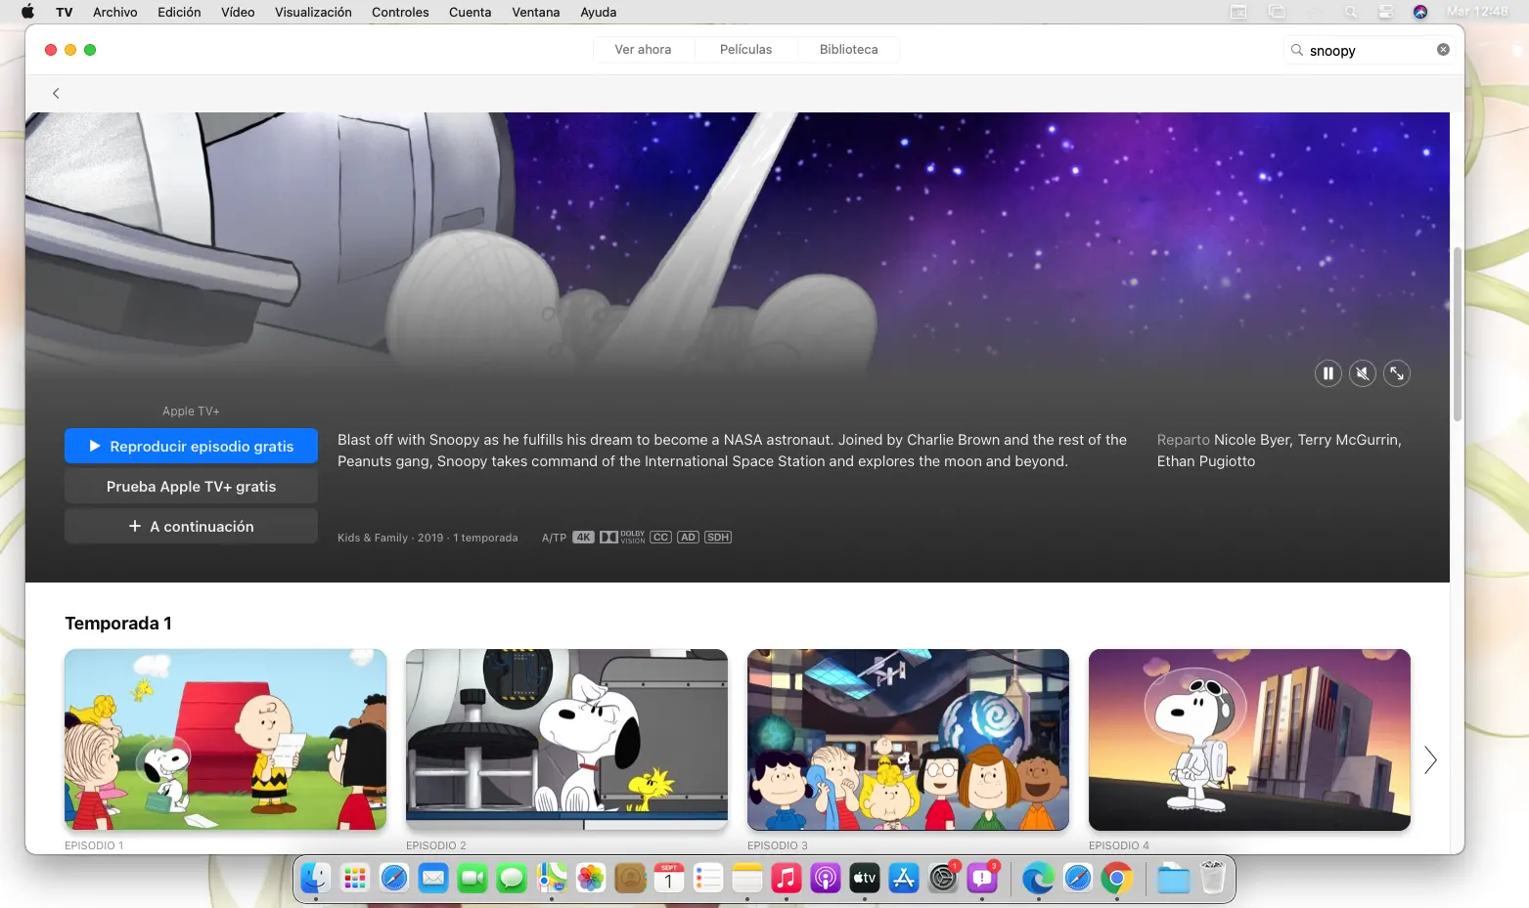Open the Episodio 3 thumbnail
Viewport: 1529px width, 908px height.
908,740
